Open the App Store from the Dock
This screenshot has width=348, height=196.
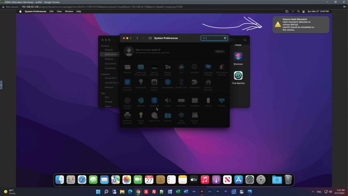[x=238, y=180]
